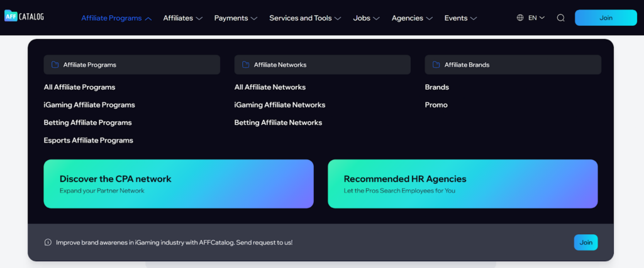Expand the EN language selector
Screen dimensions: 644x268
(x=536, y=18)
